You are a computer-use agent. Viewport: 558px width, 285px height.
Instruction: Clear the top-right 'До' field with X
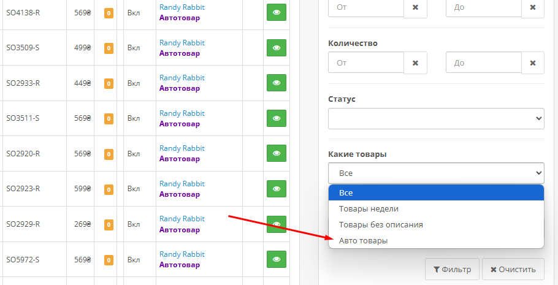pyautogui.click(x=533, y=7)
